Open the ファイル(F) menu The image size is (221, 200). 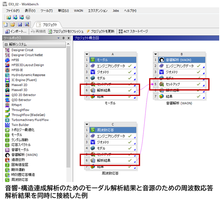pos(12,11)
